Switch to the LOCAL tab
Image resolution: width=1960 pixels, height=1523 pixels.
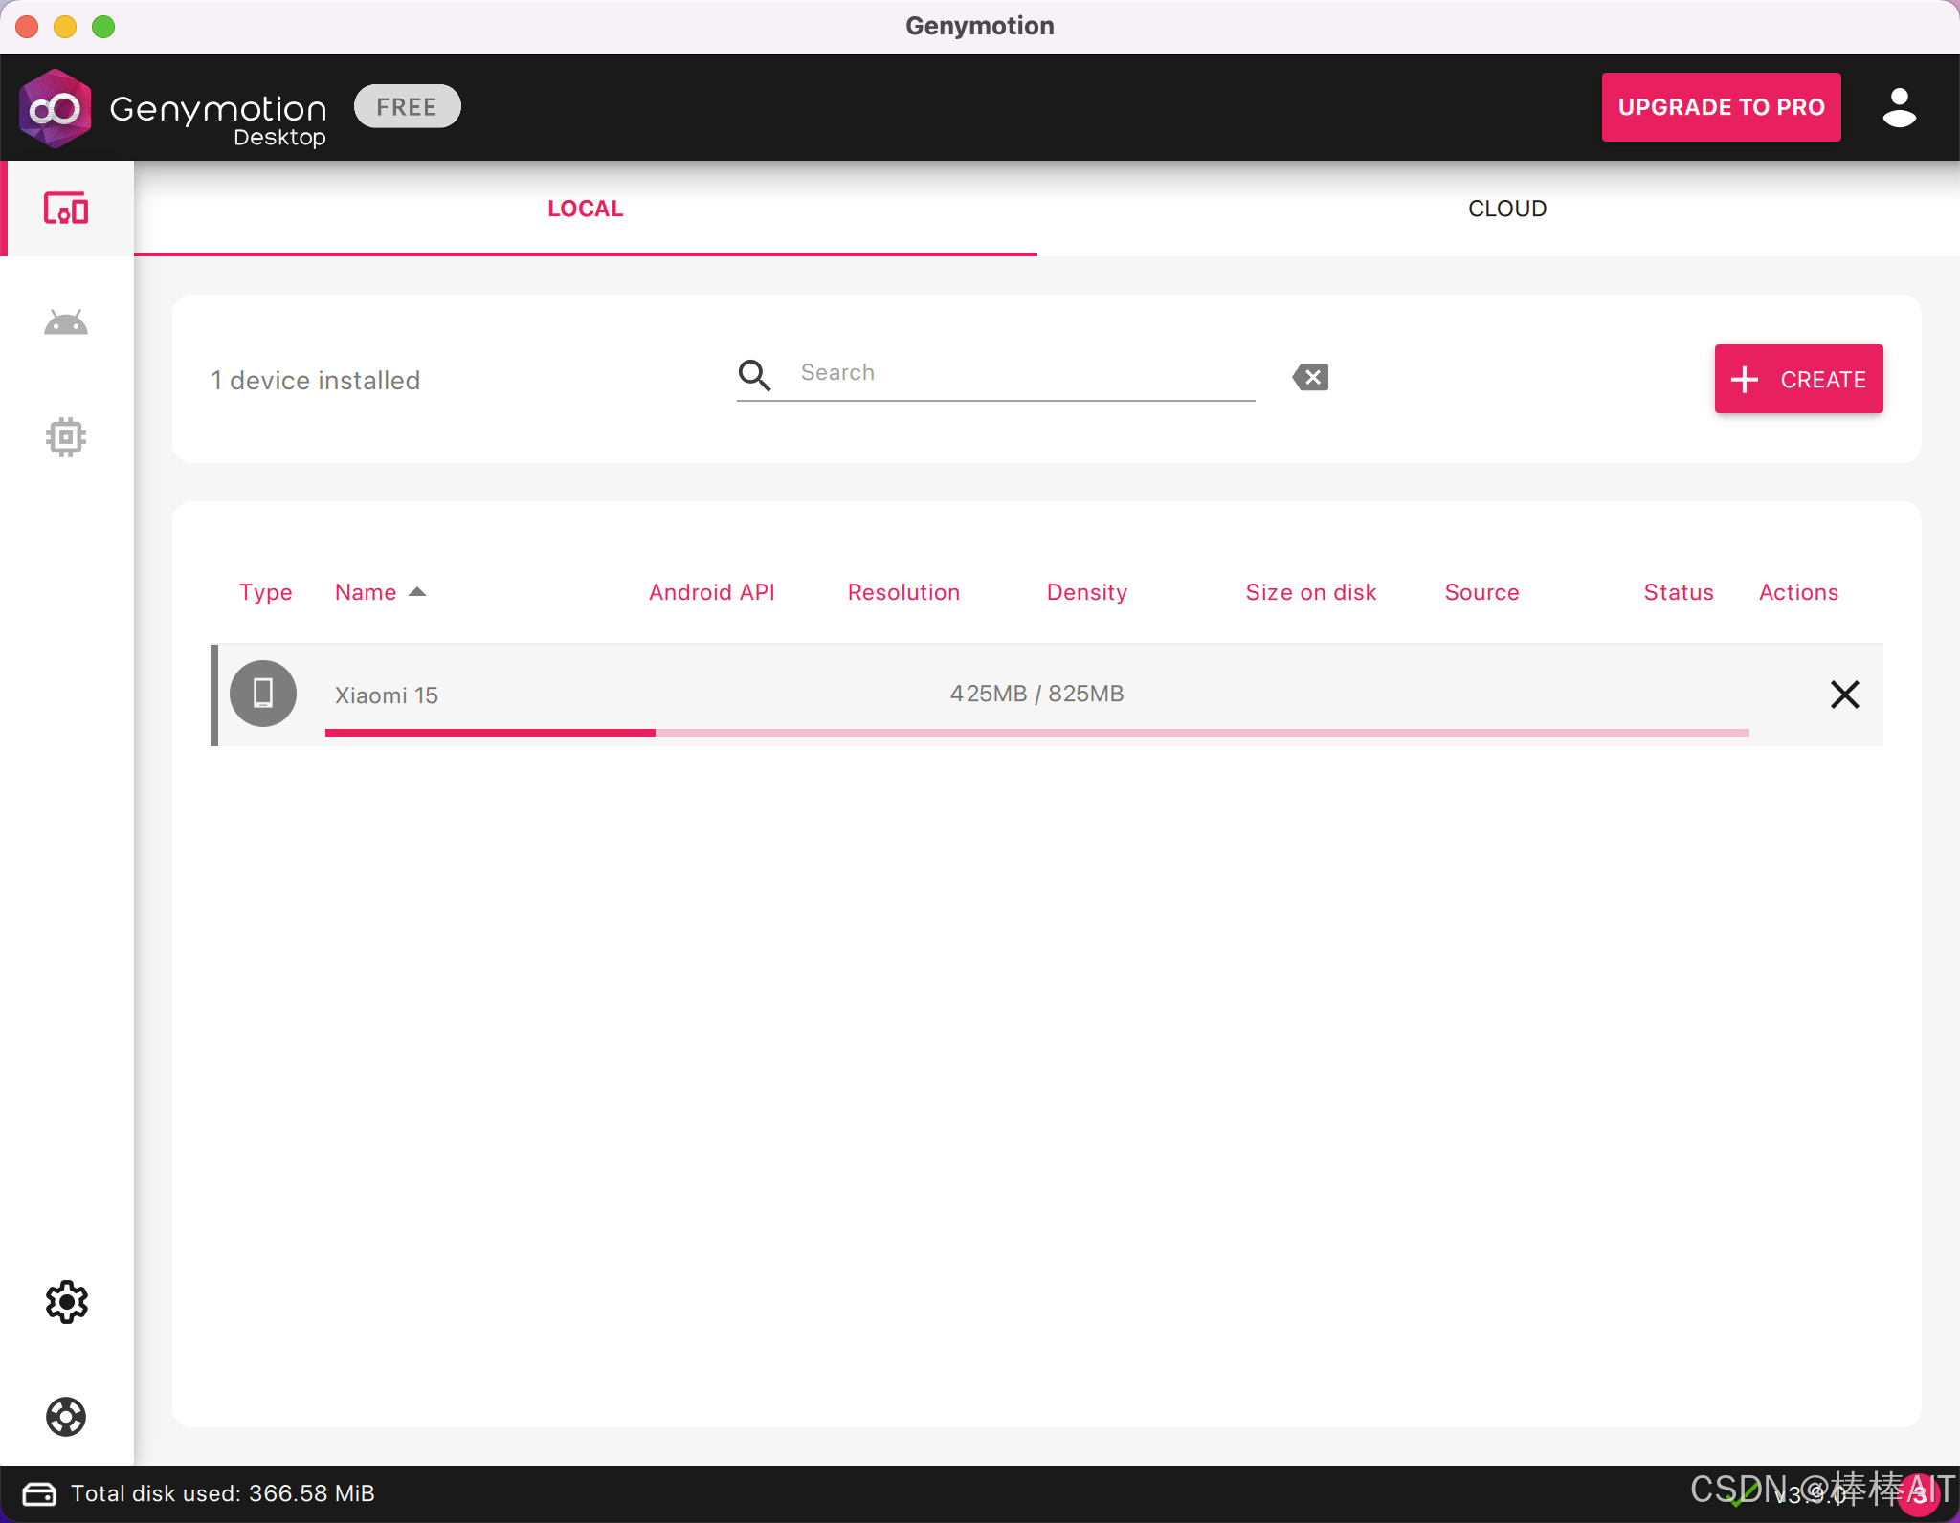586,209
